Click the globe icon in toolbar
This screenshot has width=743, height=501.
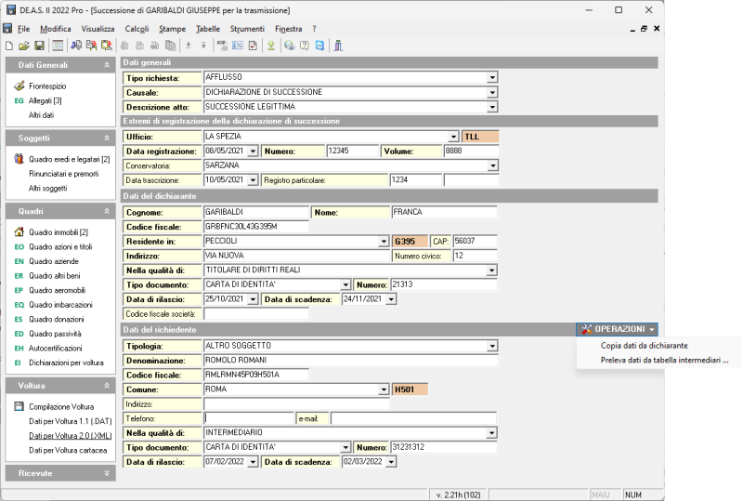(x=290, y=45)
